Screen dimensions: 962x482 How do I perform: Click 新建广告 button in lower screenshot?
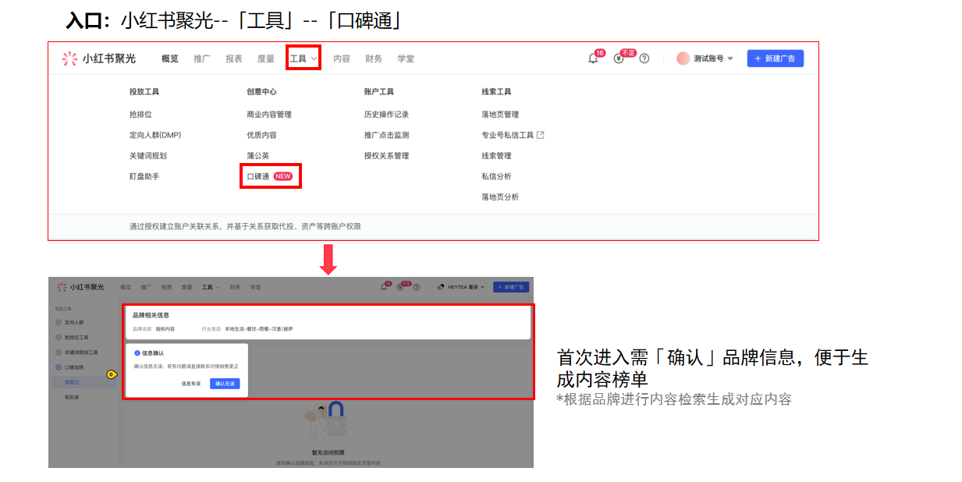coord(511,287)
